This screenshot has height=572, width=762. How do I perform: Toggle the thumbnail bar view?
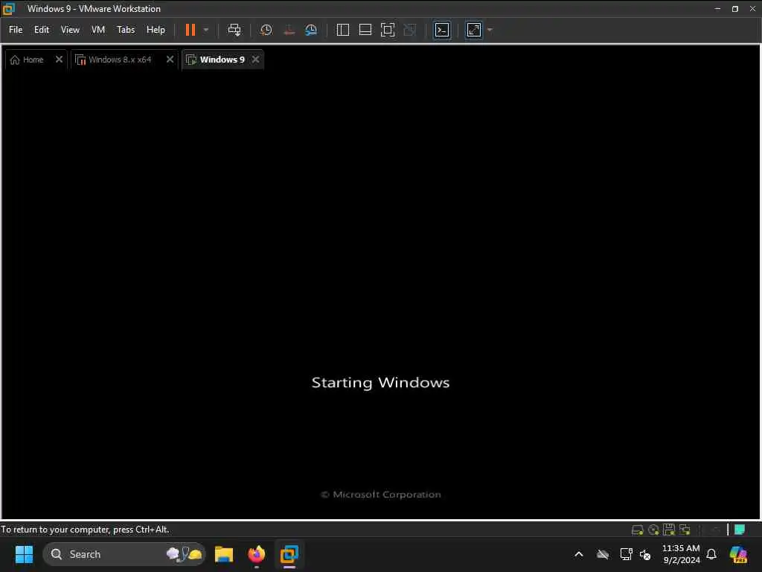click(x=365, y=30)
